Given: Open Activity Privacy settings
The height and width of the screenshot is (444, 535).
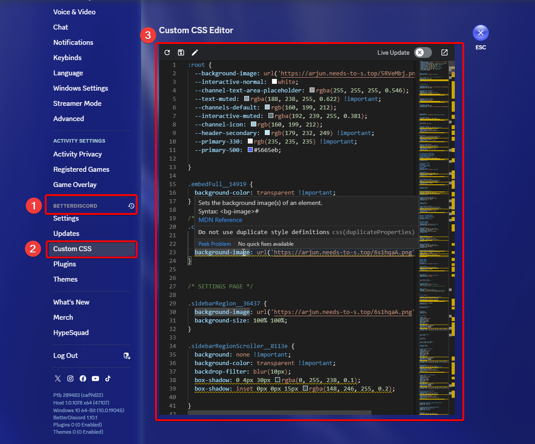Looking at the screenshot, I should [x=78, y=154].
